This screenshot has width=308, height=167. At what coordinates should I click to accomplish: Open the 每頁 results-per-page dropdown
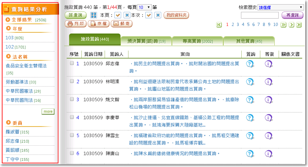tap(145, 7)
